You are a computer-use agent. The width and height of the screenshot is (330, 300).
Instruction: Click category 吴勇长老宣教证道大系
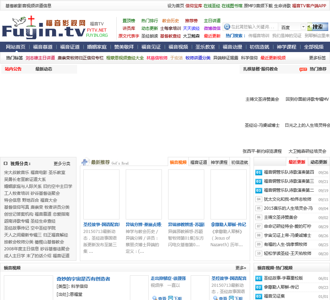click(x=25, y=180)
